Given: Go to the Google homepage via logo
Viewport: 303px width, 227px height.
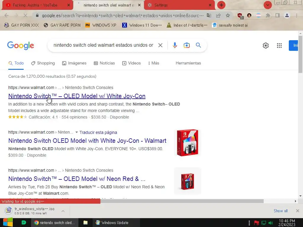Looking at the screenshot, I should (x=20, y=46).
